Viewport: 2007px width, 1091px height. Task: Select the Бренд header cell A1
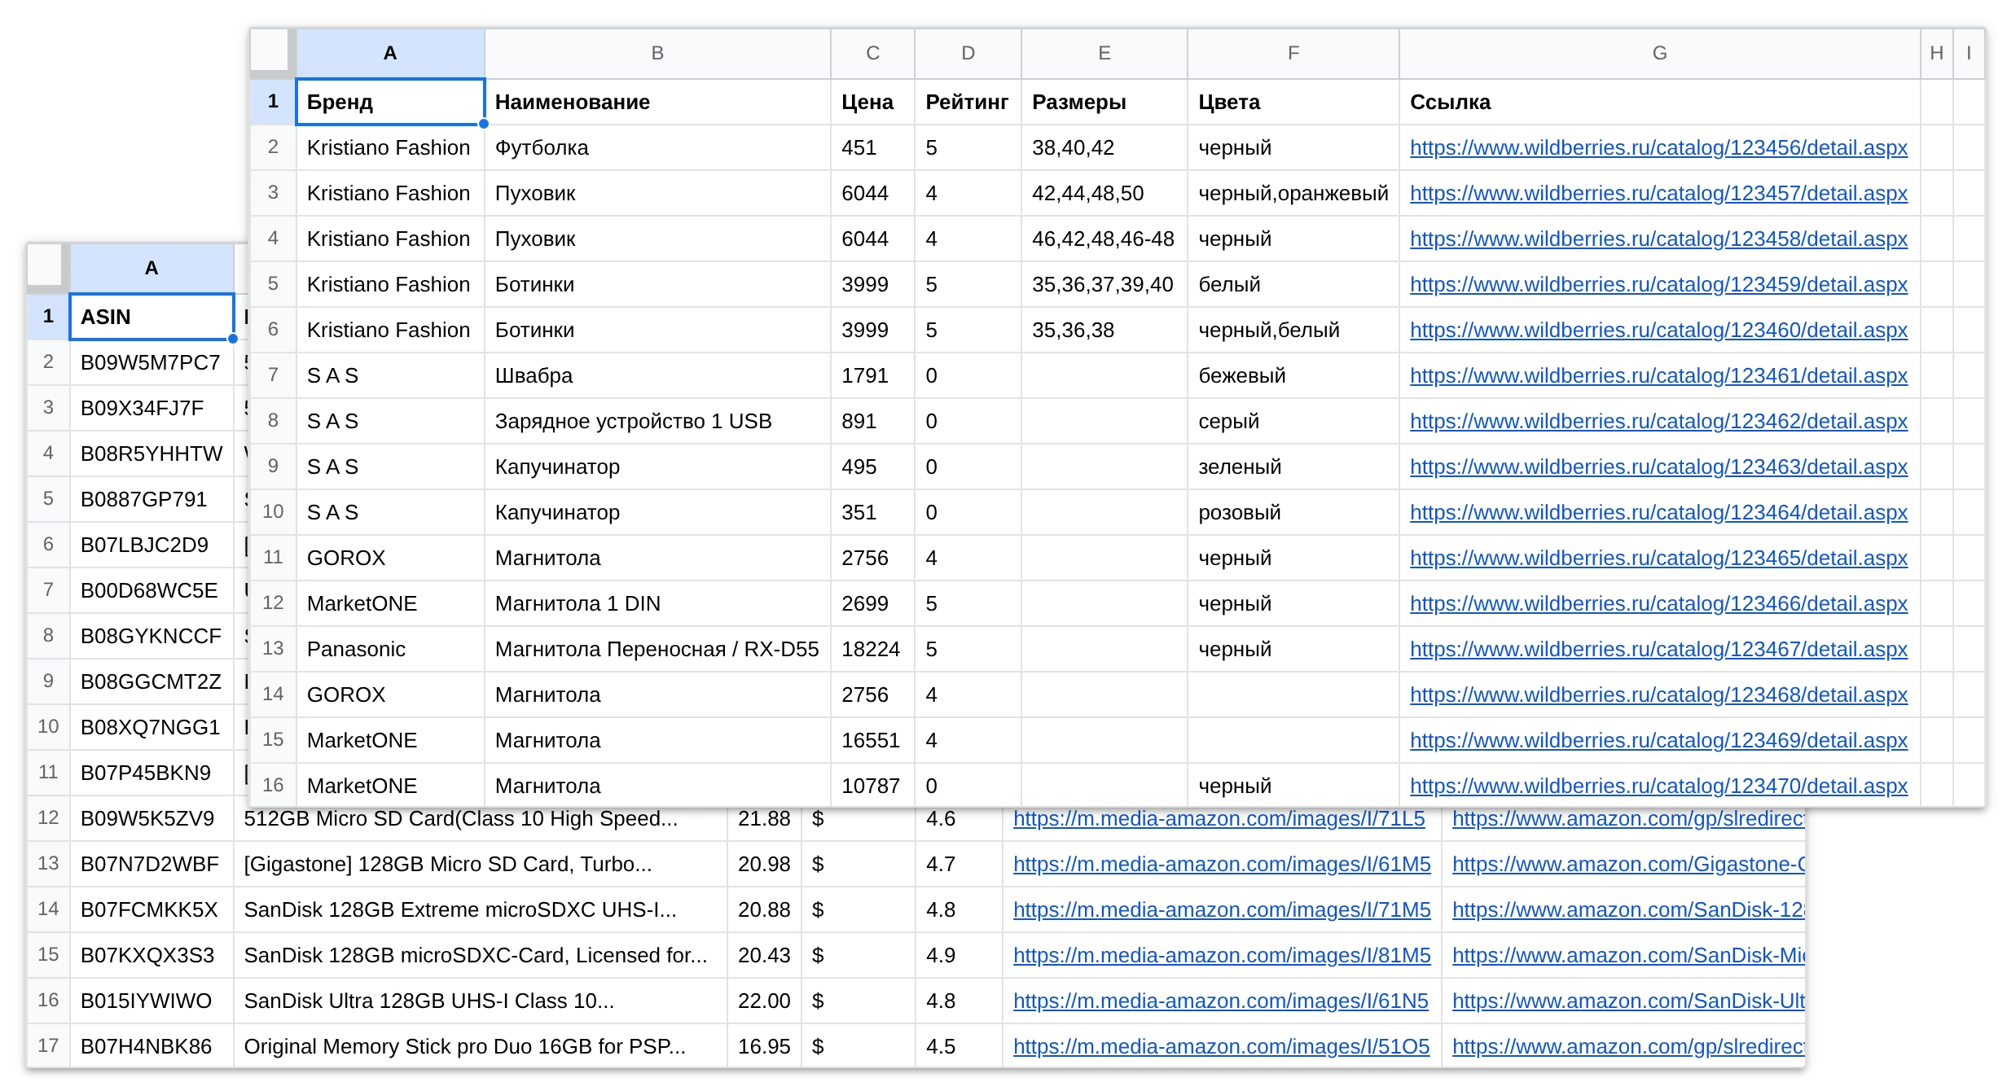click(x=390, y=102)
